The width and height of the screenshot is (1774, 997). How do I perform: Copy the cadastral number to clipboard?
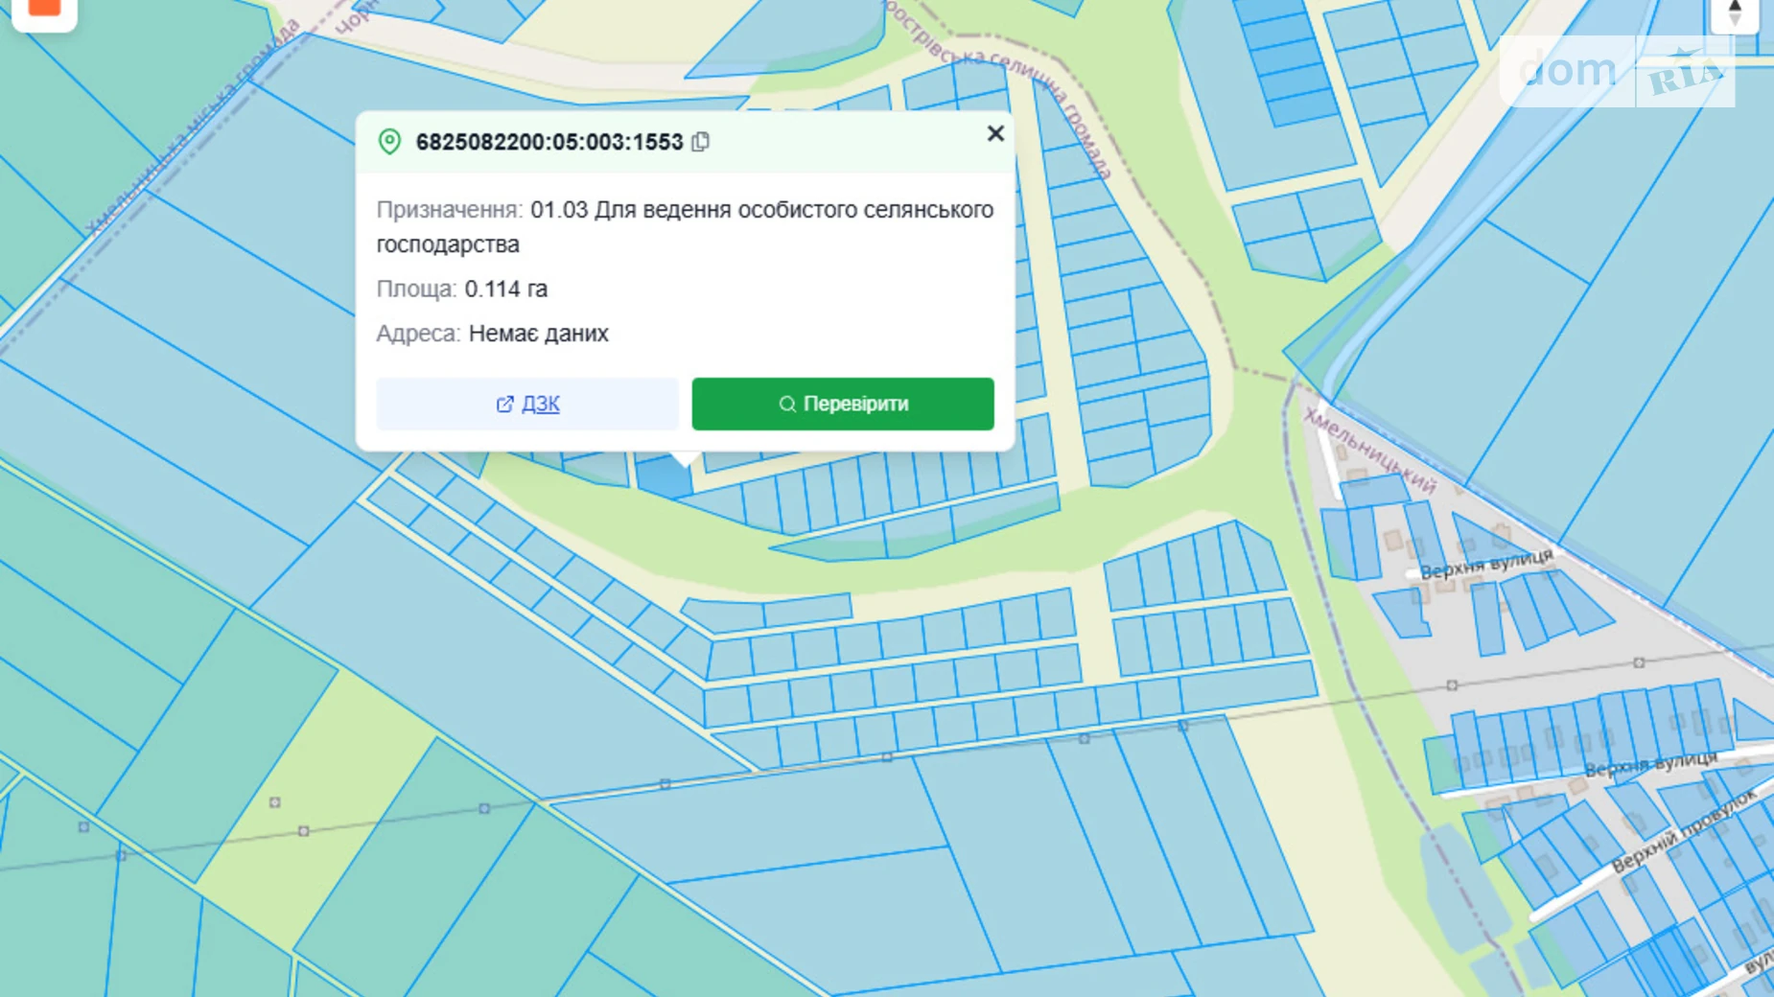tap(701, 142)
